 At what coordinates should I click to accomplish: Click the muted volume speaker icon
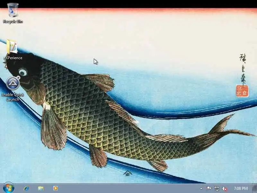tap(224, 188)
